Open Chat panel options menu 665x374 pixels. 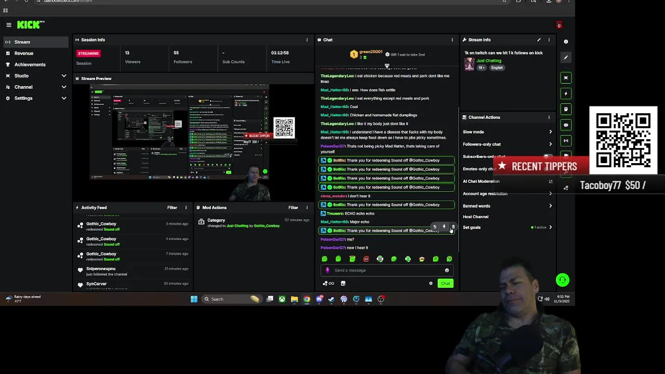click(452, 40)
